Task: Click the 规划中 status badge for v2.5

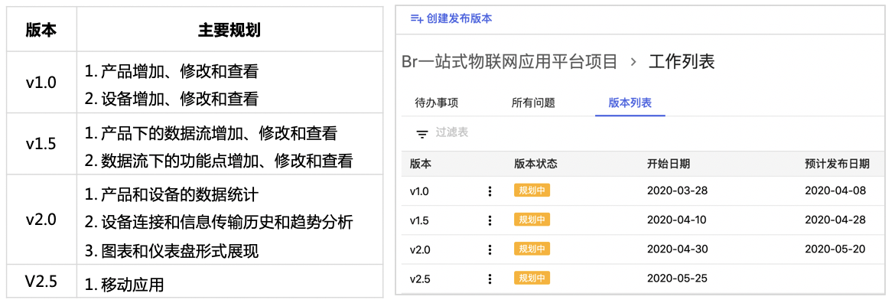Action: tap(532, 278)
